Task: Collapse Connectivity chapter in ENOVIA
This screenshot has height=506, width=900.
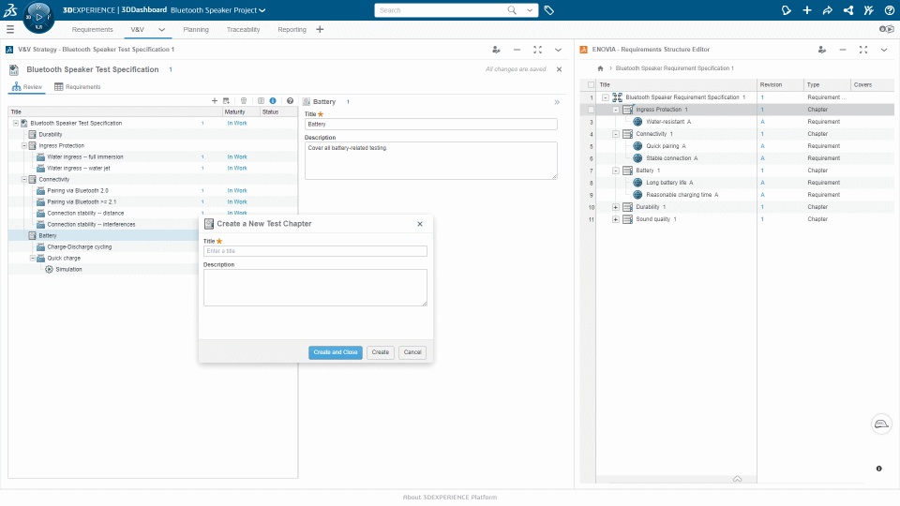Action: coord(615,134)
